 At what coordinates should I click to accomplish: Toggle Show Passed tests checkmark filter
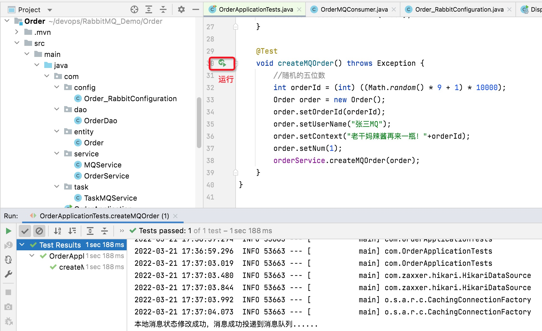pos(25,231)
